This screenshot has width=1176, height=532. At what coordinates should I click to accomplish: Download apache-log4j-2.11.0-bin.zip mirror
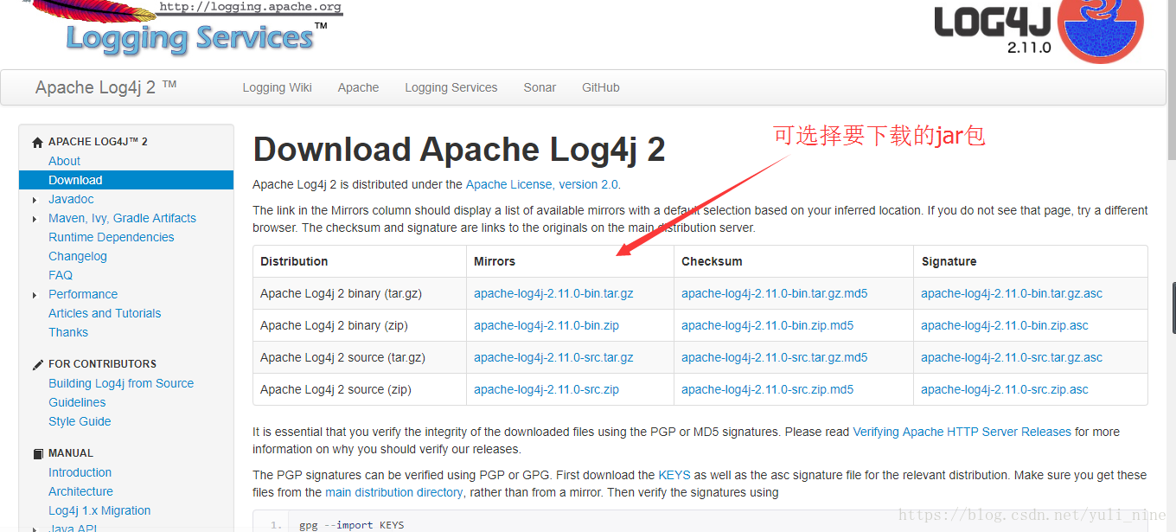546,325
